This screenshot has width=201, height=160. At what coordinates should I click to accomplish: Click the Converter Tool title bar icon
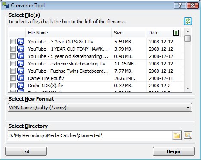[6, 5]
